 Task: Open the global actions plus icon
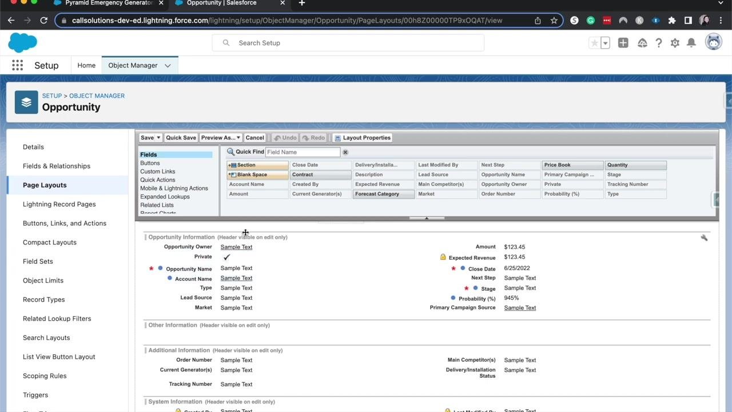tap(623, 43)
